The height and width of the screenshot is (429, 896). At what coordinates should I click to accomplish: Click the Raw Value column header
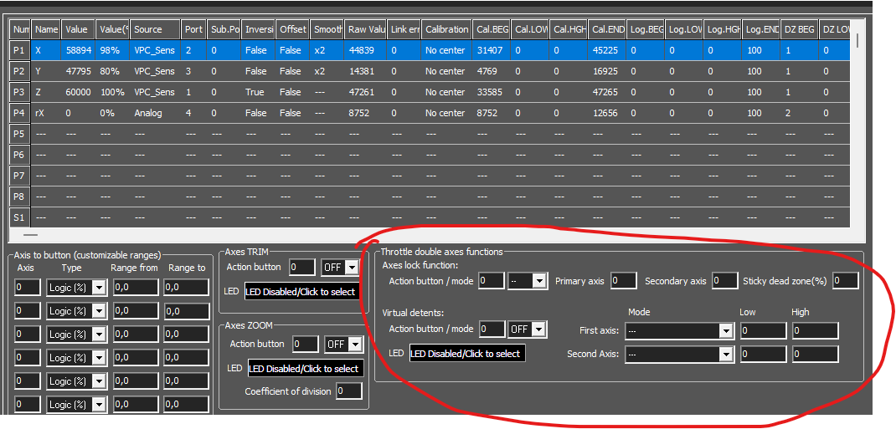[x=365, y=29]
